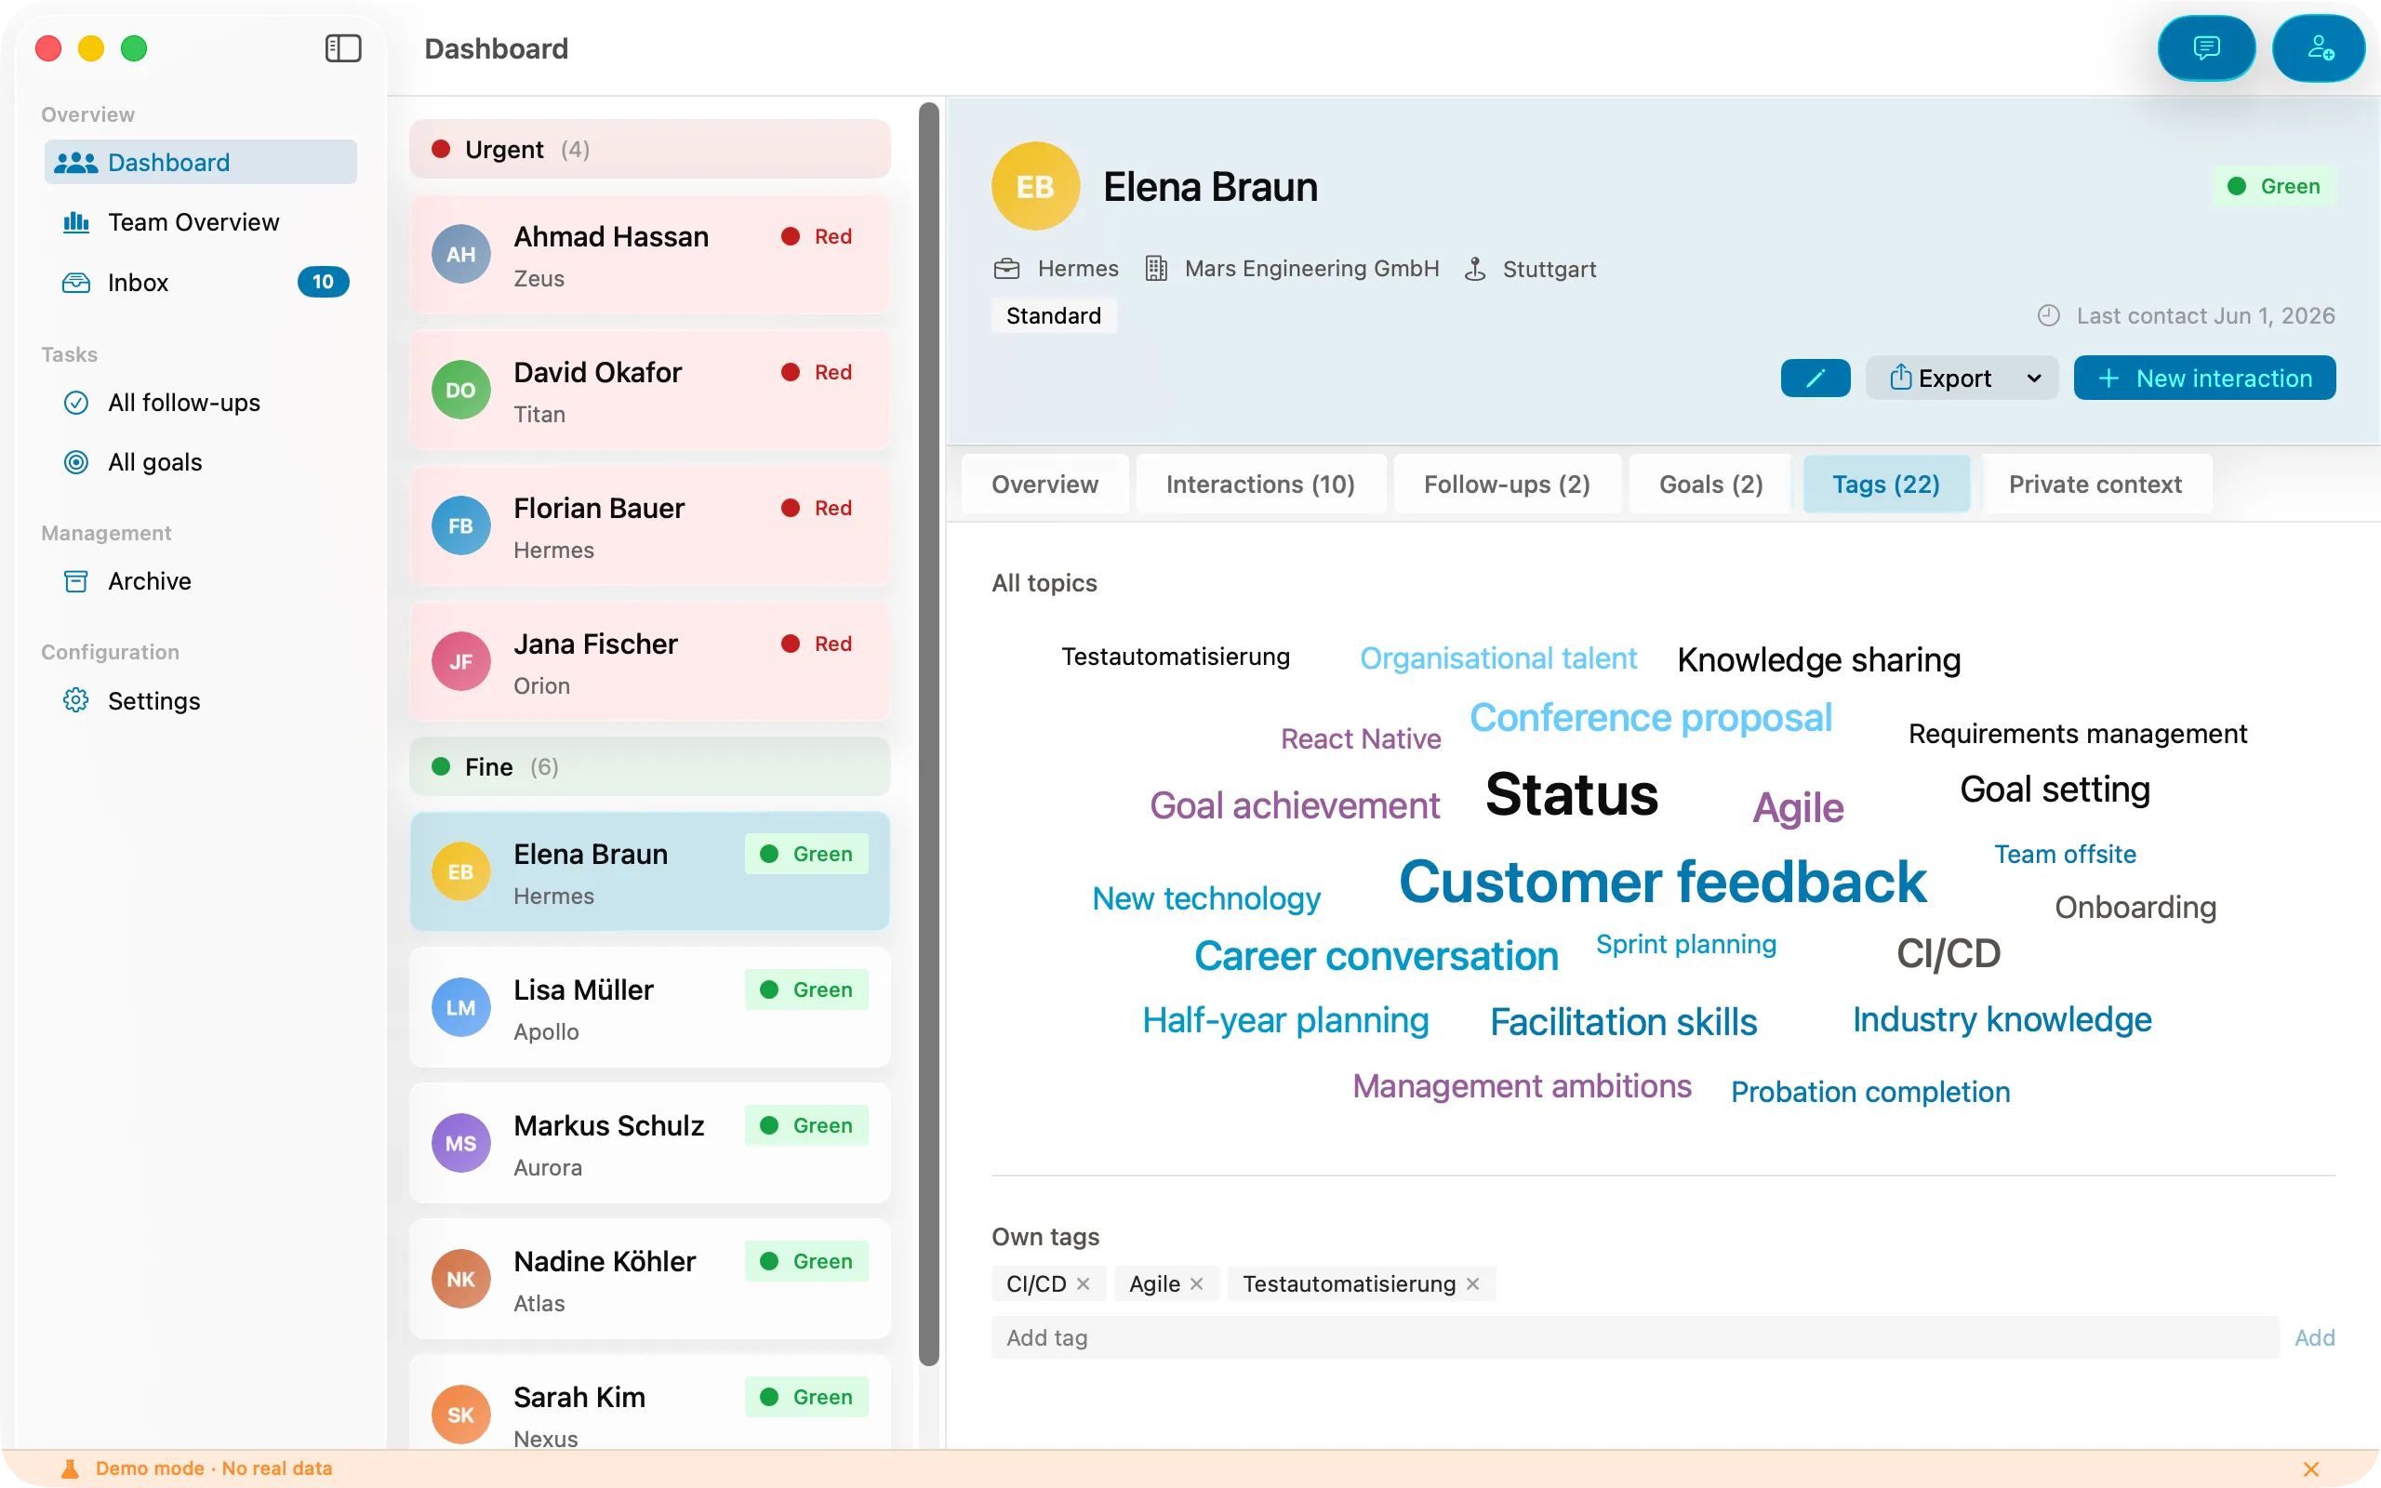The image size is (2381, 1488).
Task: Switch to the Interactions (10) tab
Action: [1260, 485]
